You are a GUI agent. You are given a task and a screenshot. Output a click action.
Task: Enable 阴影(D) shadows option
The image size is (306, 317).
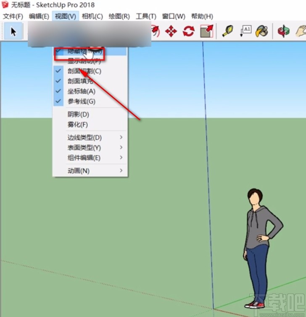90,115
